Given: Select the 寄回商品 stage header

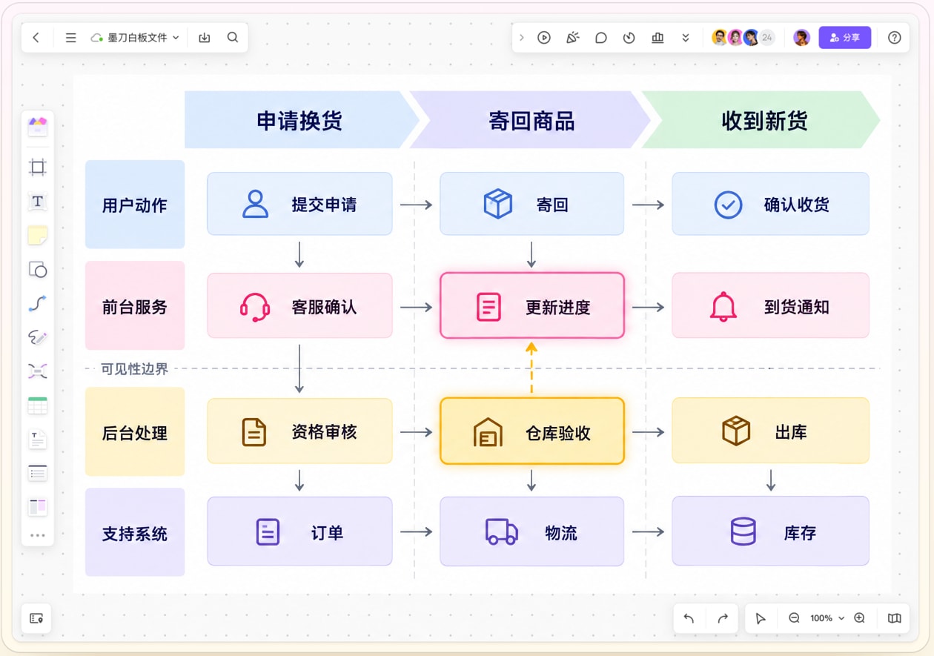Looking at the screenshot, I should click(531, 120).
